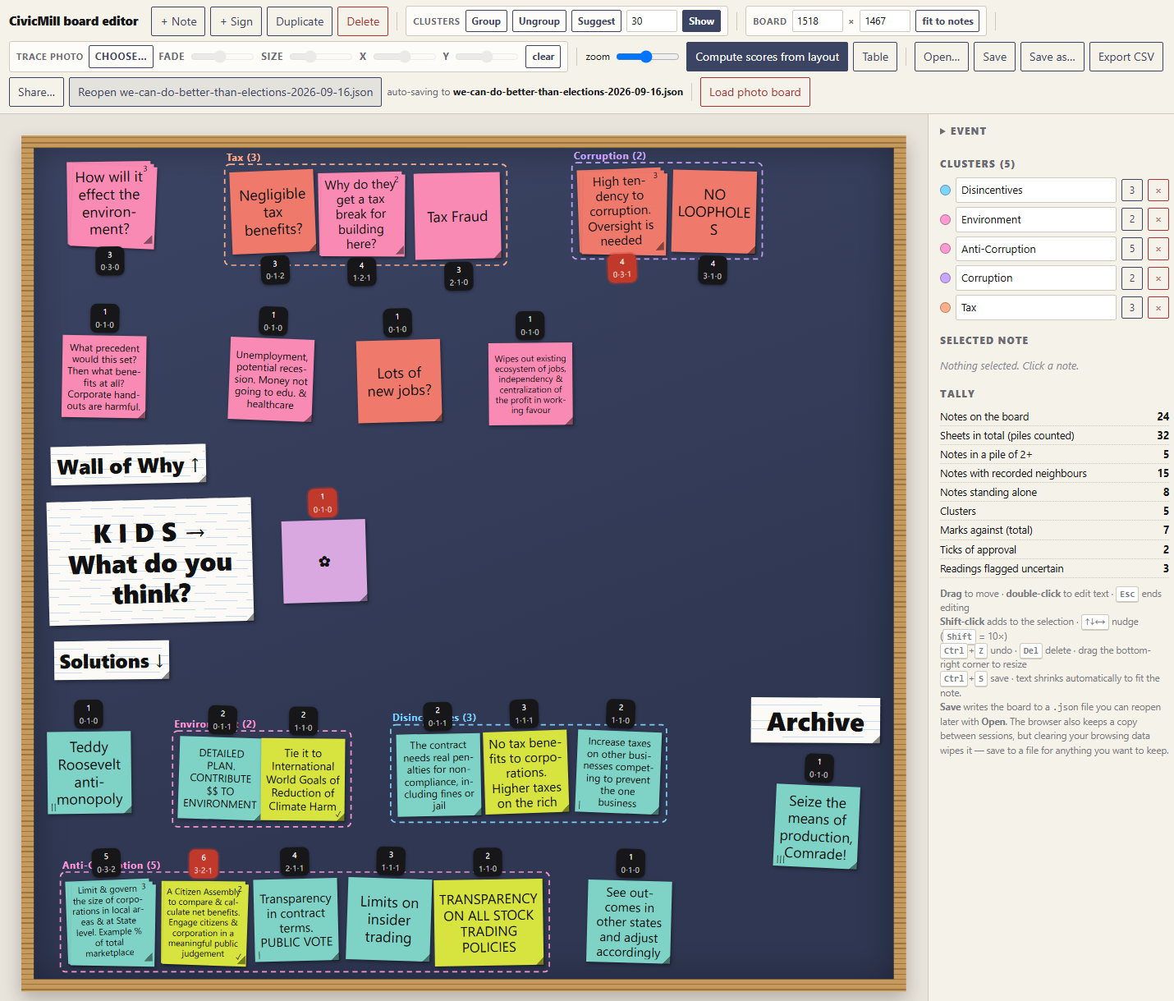Load photo board
Viewport: 1174px width, 1001px height.
755,92
